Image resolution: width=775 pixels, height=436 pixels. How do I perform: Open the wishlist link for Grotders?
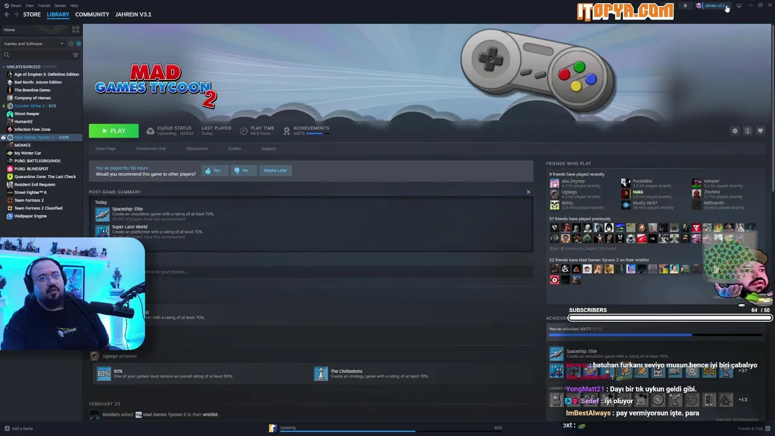coord(210,415)
